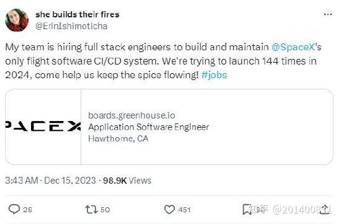
Task: Open the @ErinIshimoticha handle
Action: point(71,26)
